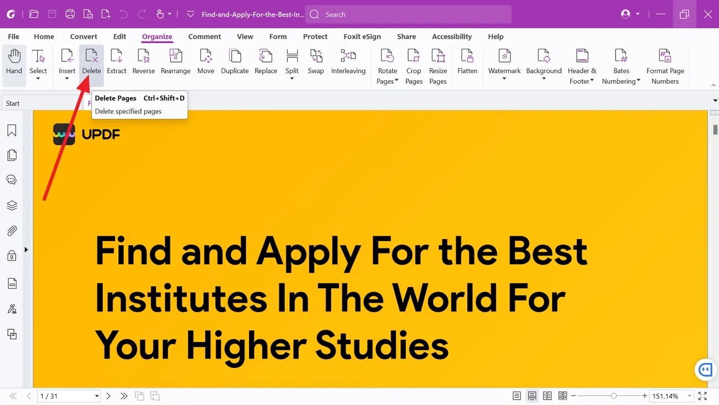Enable two-page facing view mode

(x=547, y=396)
